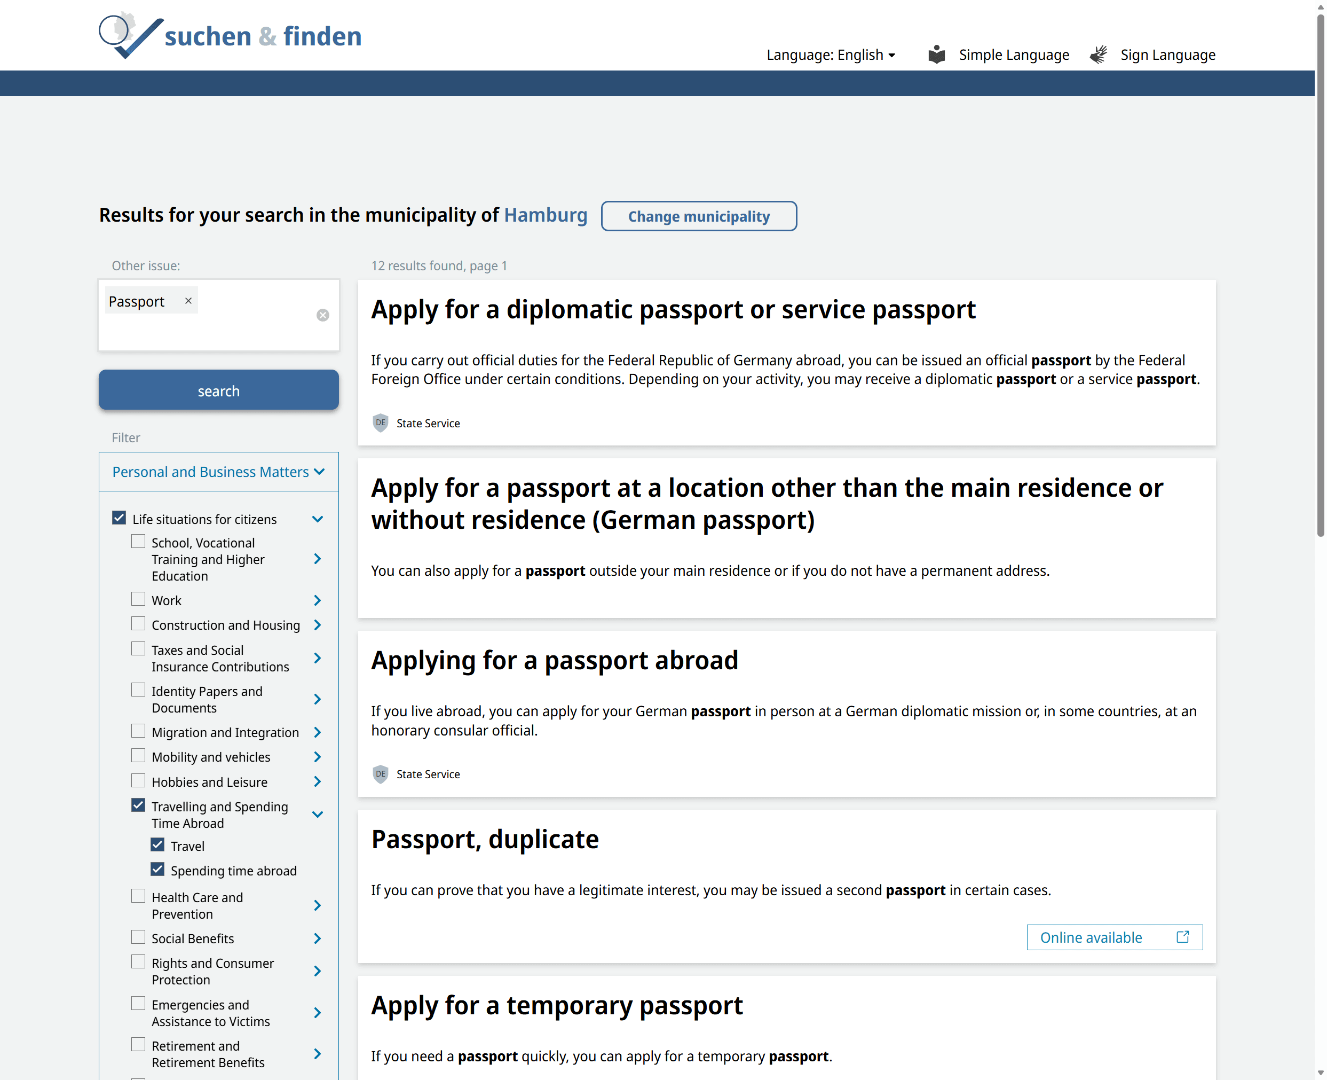Click the DE shield icon under passport abroad

[380, 774]
